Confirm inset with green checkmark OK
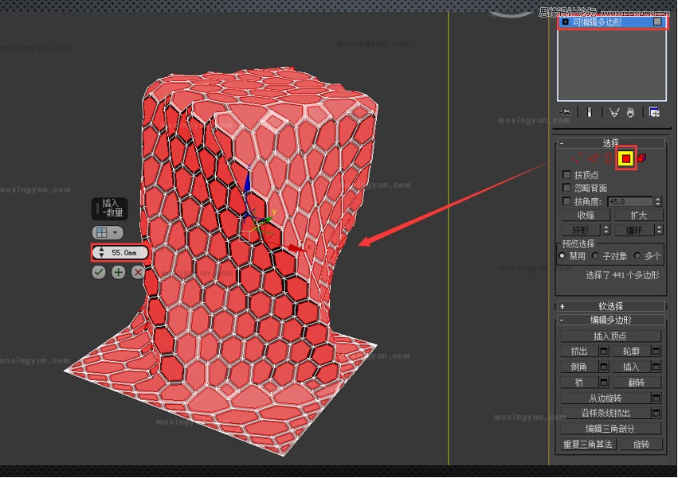This screenshot has height=478, width=678. pyautogui.click(x=99, y=272)
